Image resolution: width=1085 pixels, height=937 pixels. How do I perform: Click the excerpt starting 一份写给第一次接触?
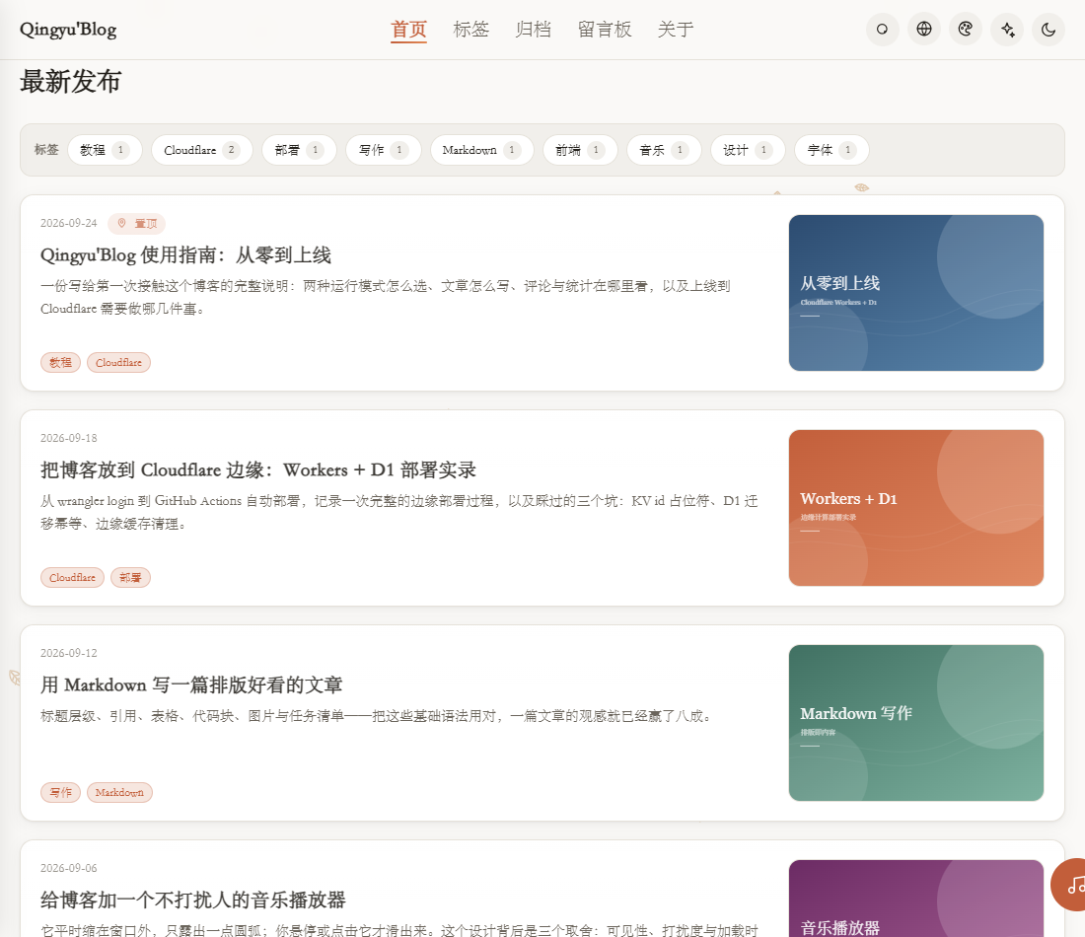[x=386, y=297]
